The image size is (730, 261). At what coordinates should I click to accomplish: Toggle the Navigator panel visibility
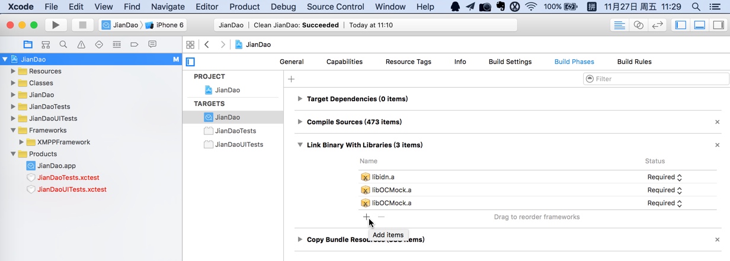(x=681, y=25)
